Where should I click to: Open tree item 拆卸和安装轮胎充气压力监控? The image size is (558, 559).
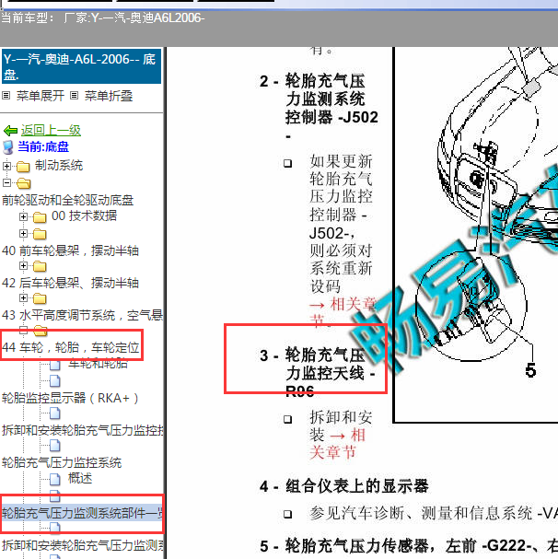click(x=82, y=430)
